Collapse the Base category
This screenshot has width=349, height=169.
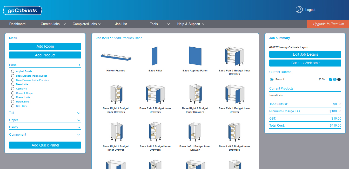tap(79, 65)
